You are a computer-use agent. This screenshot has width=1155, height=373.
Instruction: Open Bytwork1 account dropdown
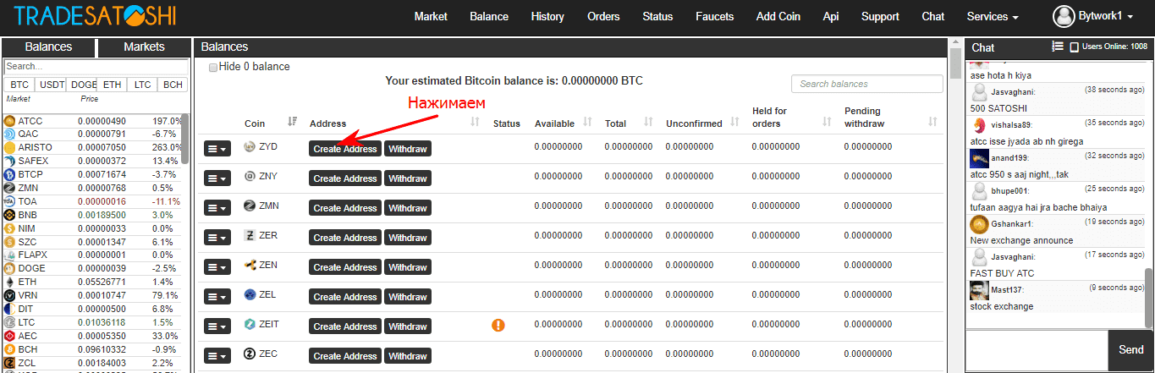tap(1107, 17)
